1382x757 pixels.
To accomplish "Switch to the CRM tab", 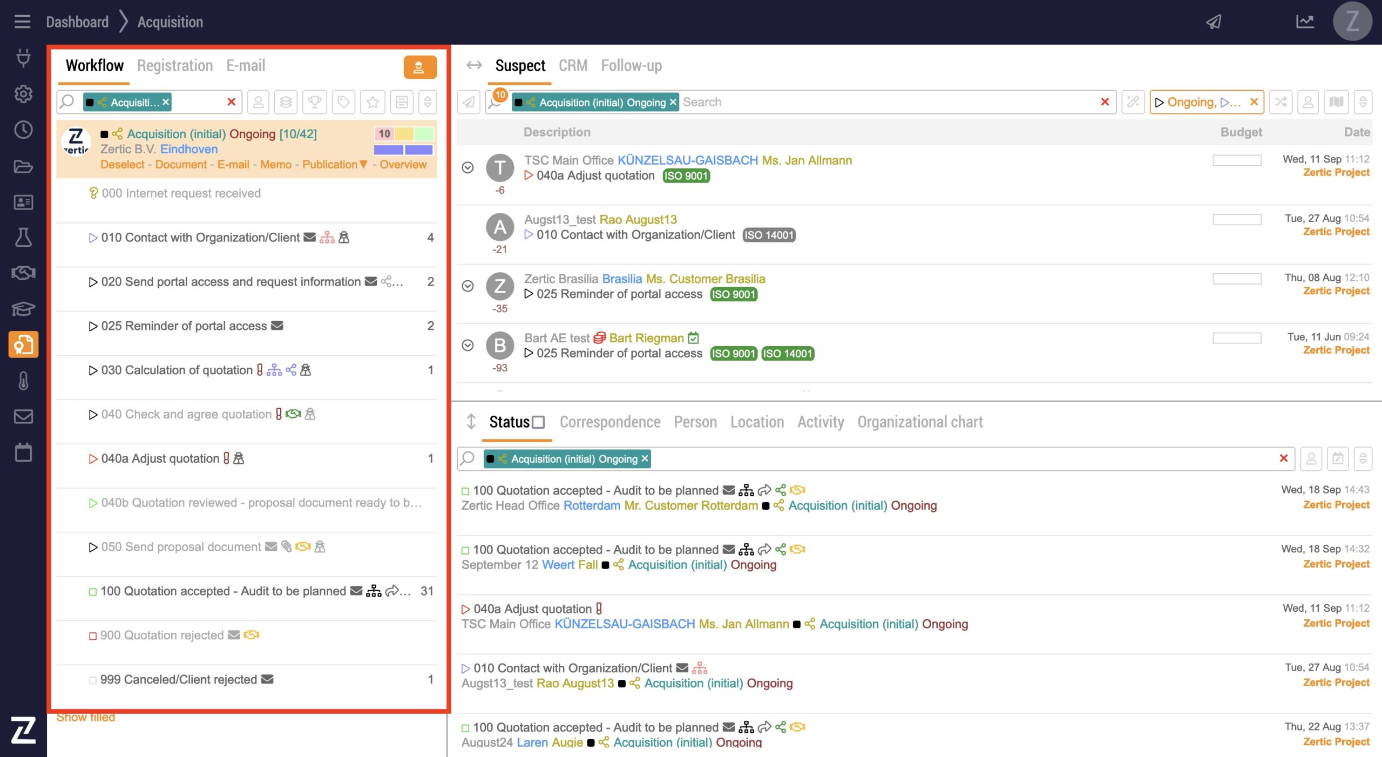I will click(x=572, y=66).
